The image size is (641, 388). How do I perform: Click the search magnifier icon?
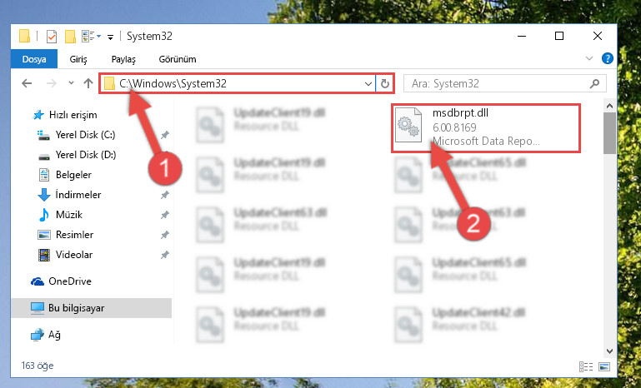tap(595, 84)
